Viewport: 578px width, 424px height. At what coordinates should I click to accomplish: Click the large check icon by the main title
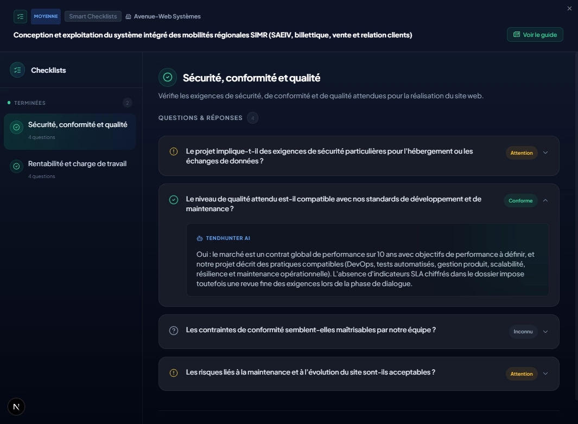click(168, 77)
